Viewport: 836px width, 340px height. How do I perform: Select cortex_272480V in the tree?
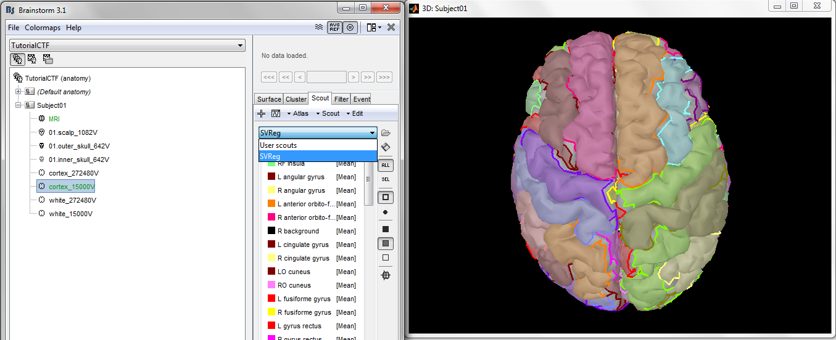[73, 173]
